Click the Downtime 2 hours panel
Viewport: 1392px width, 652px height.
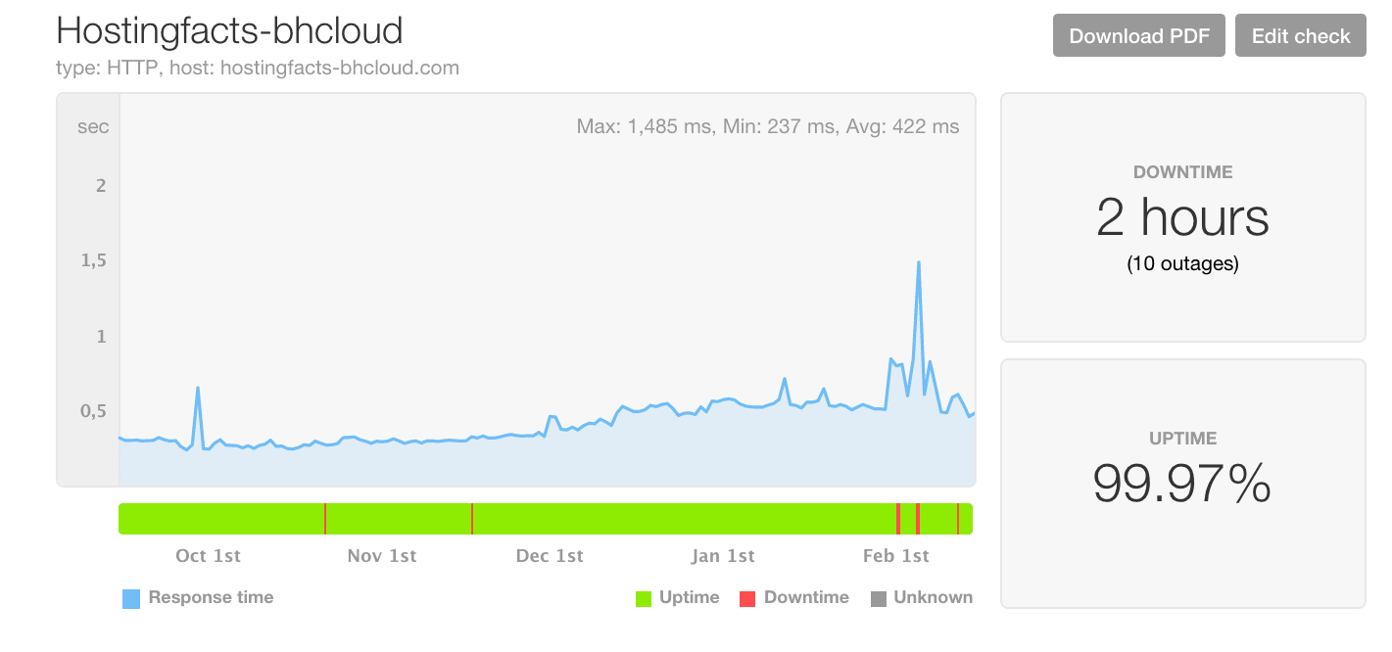(x=1182, y=217)
